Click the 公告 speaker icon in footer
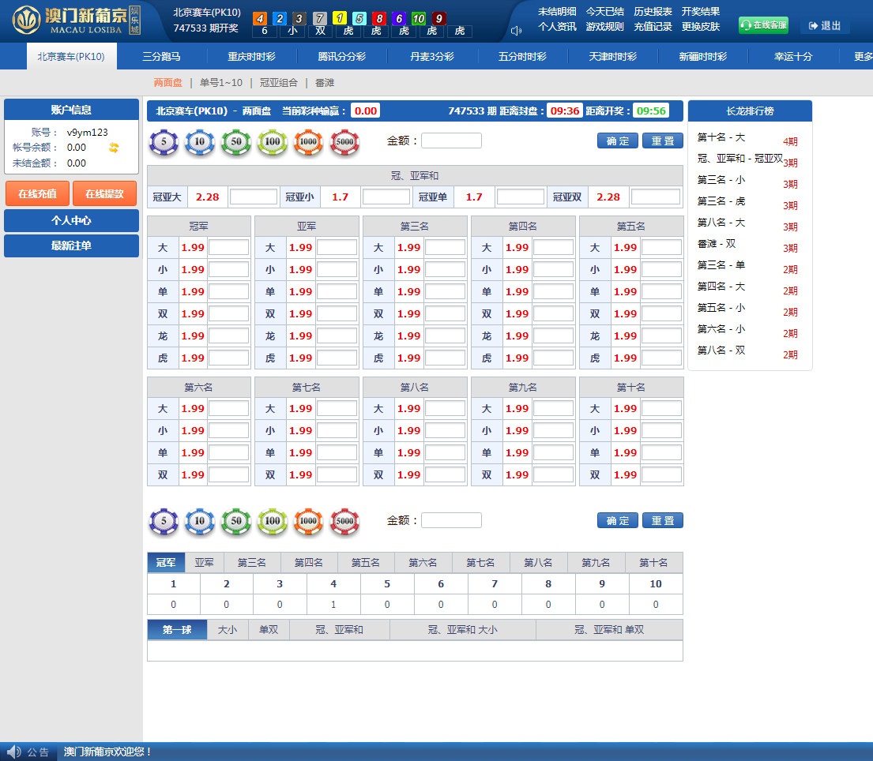The width and height of the screenshot is (873, 761). pos(13,752)
